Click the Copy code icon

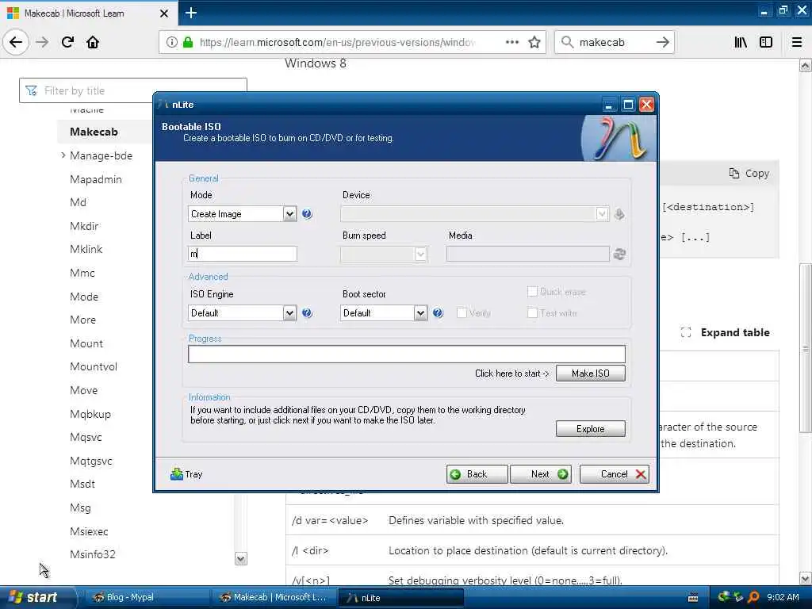tap(733, 174)
